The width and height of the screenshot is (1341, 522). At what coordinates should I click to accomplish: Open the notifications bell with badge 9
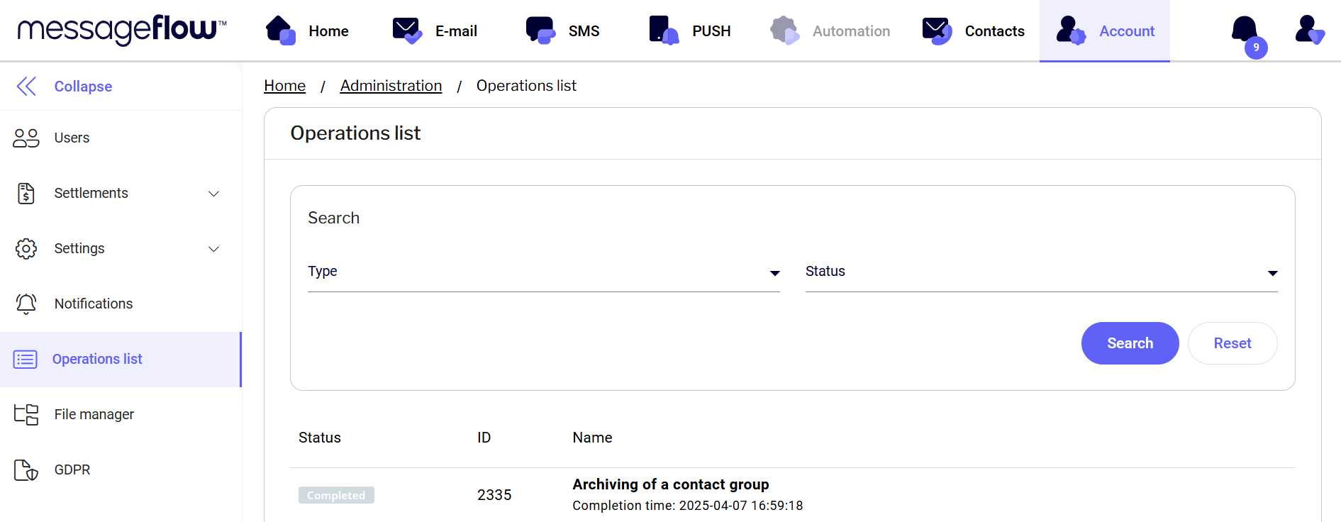pyautogui.click(x=1245, y=31)
